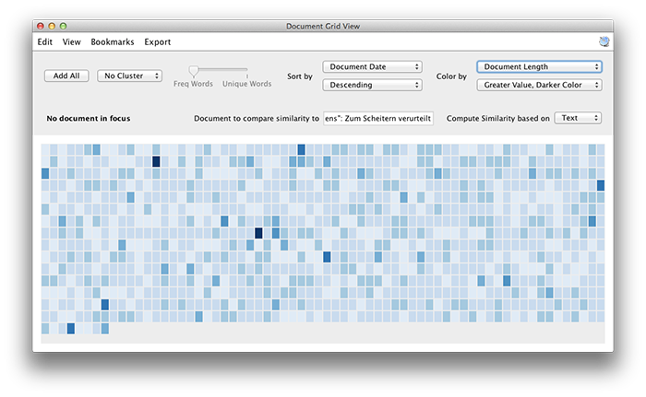Open the Document Date sort dropdown
This screenshot has height=397, width=646.
pos(372,66)
